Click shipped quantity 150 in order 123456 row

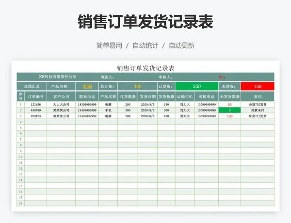(166, 104)
